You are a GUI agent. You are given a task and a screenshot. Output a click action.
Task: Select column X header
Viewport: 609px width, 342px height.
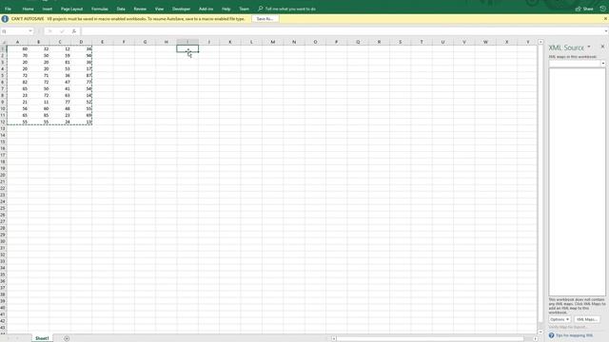click(x=506, y=42)
